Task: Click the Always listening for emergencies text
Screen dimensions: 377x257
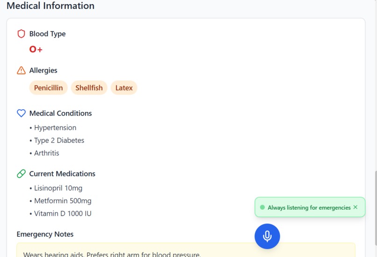Action: (309, 207)
